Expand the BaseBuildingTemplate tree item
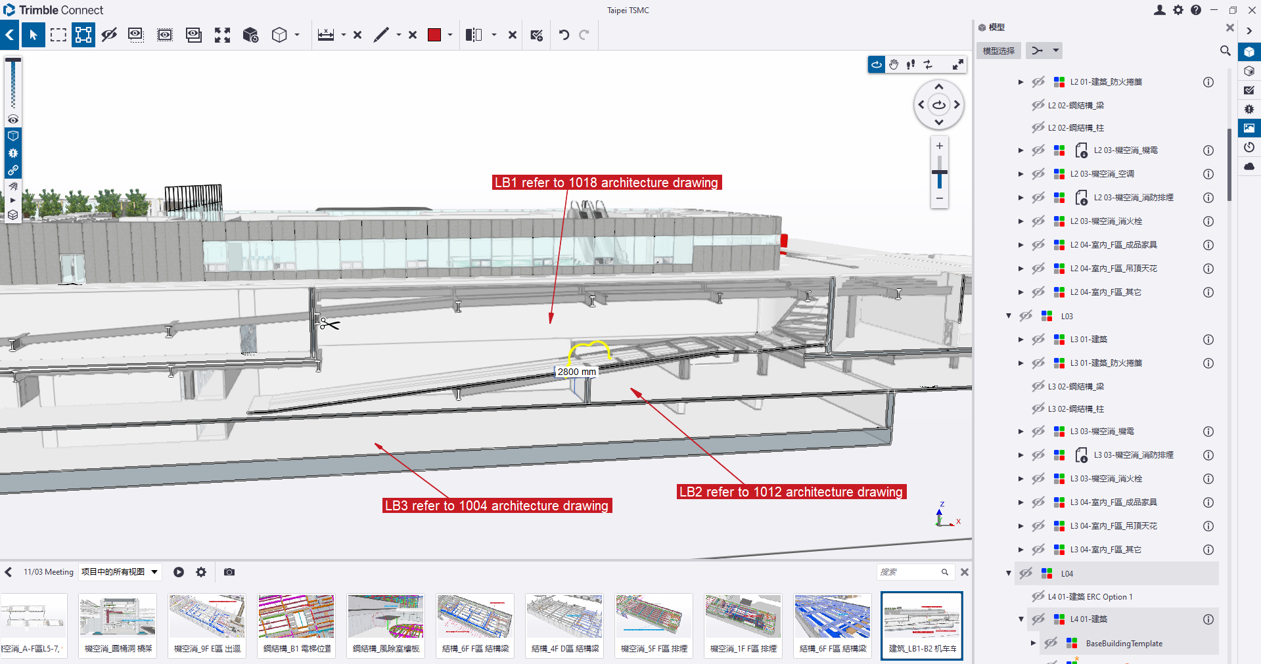This screenshot has height=664, width=1261. 1033,644
